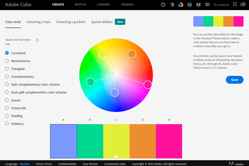Open the apps grid icon
The width and height of the screenshot is (249, 166).
(x=235, y=4)
